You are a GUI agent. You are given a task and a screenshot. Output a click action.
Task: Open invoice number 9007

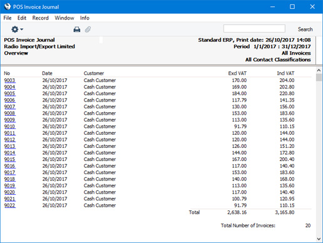(10, 106)
